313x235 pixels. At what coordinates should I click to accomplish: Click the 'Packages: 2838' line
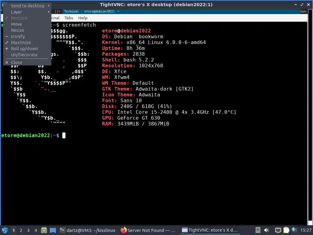point(123,54)
